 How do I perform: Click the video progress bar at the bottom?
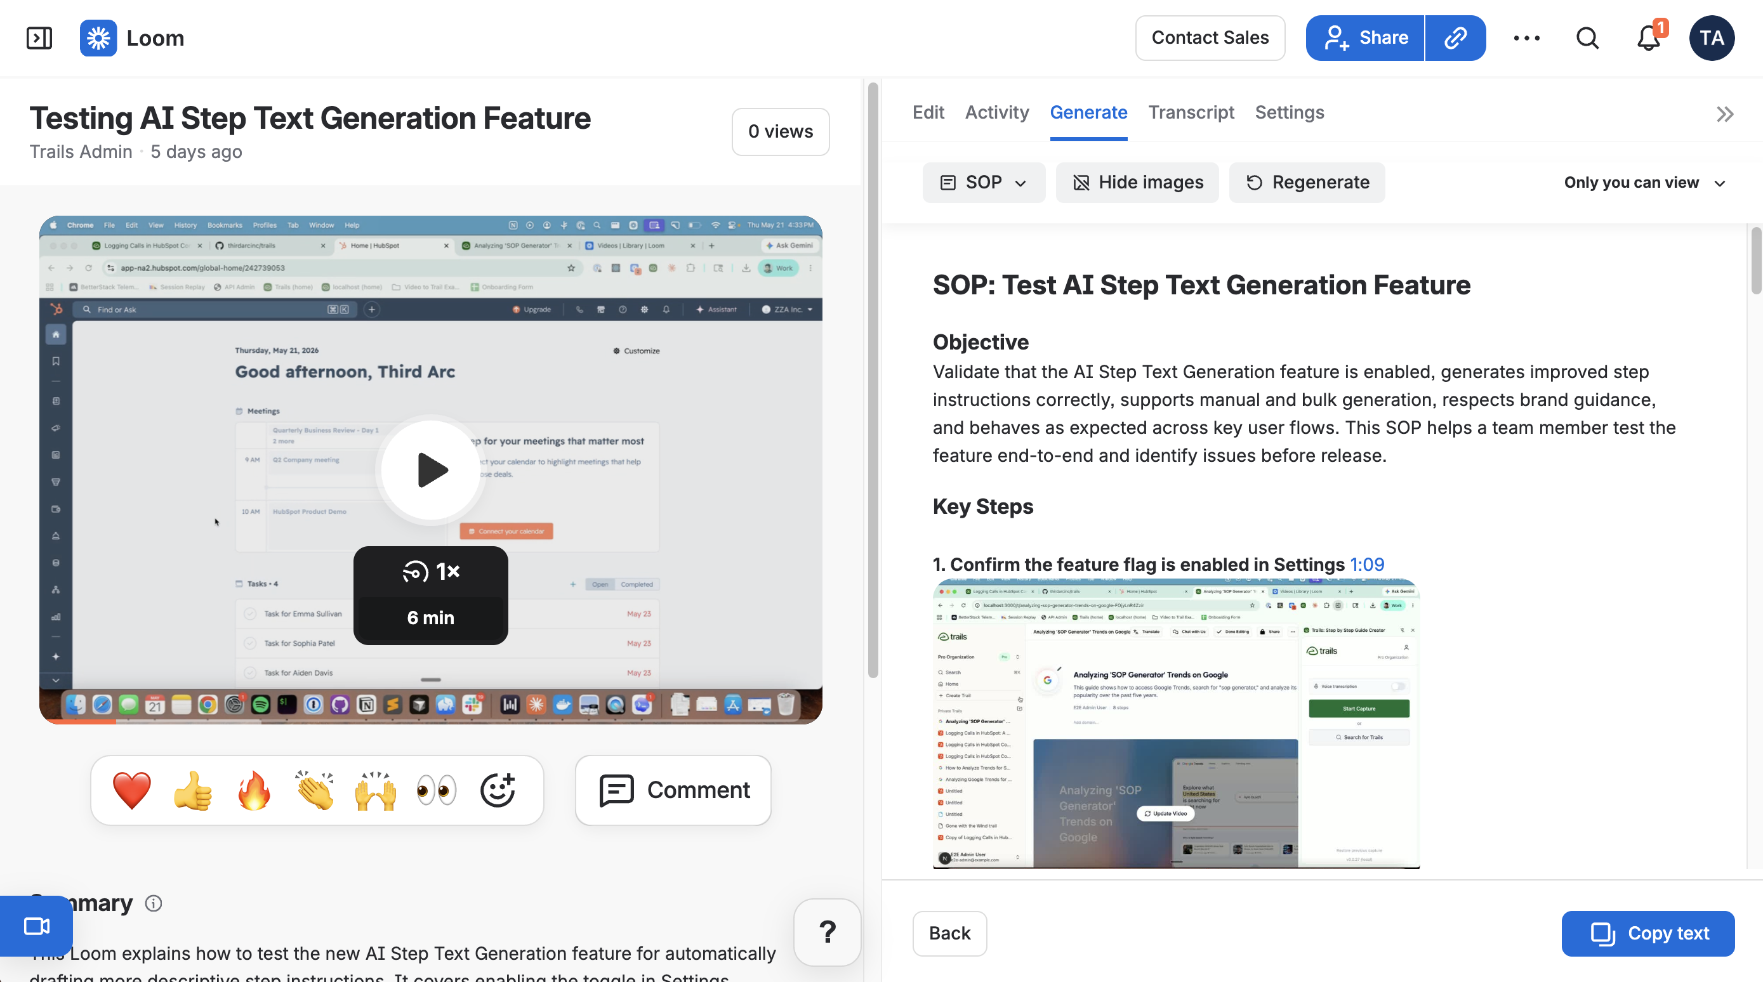[x=430, y=721]
